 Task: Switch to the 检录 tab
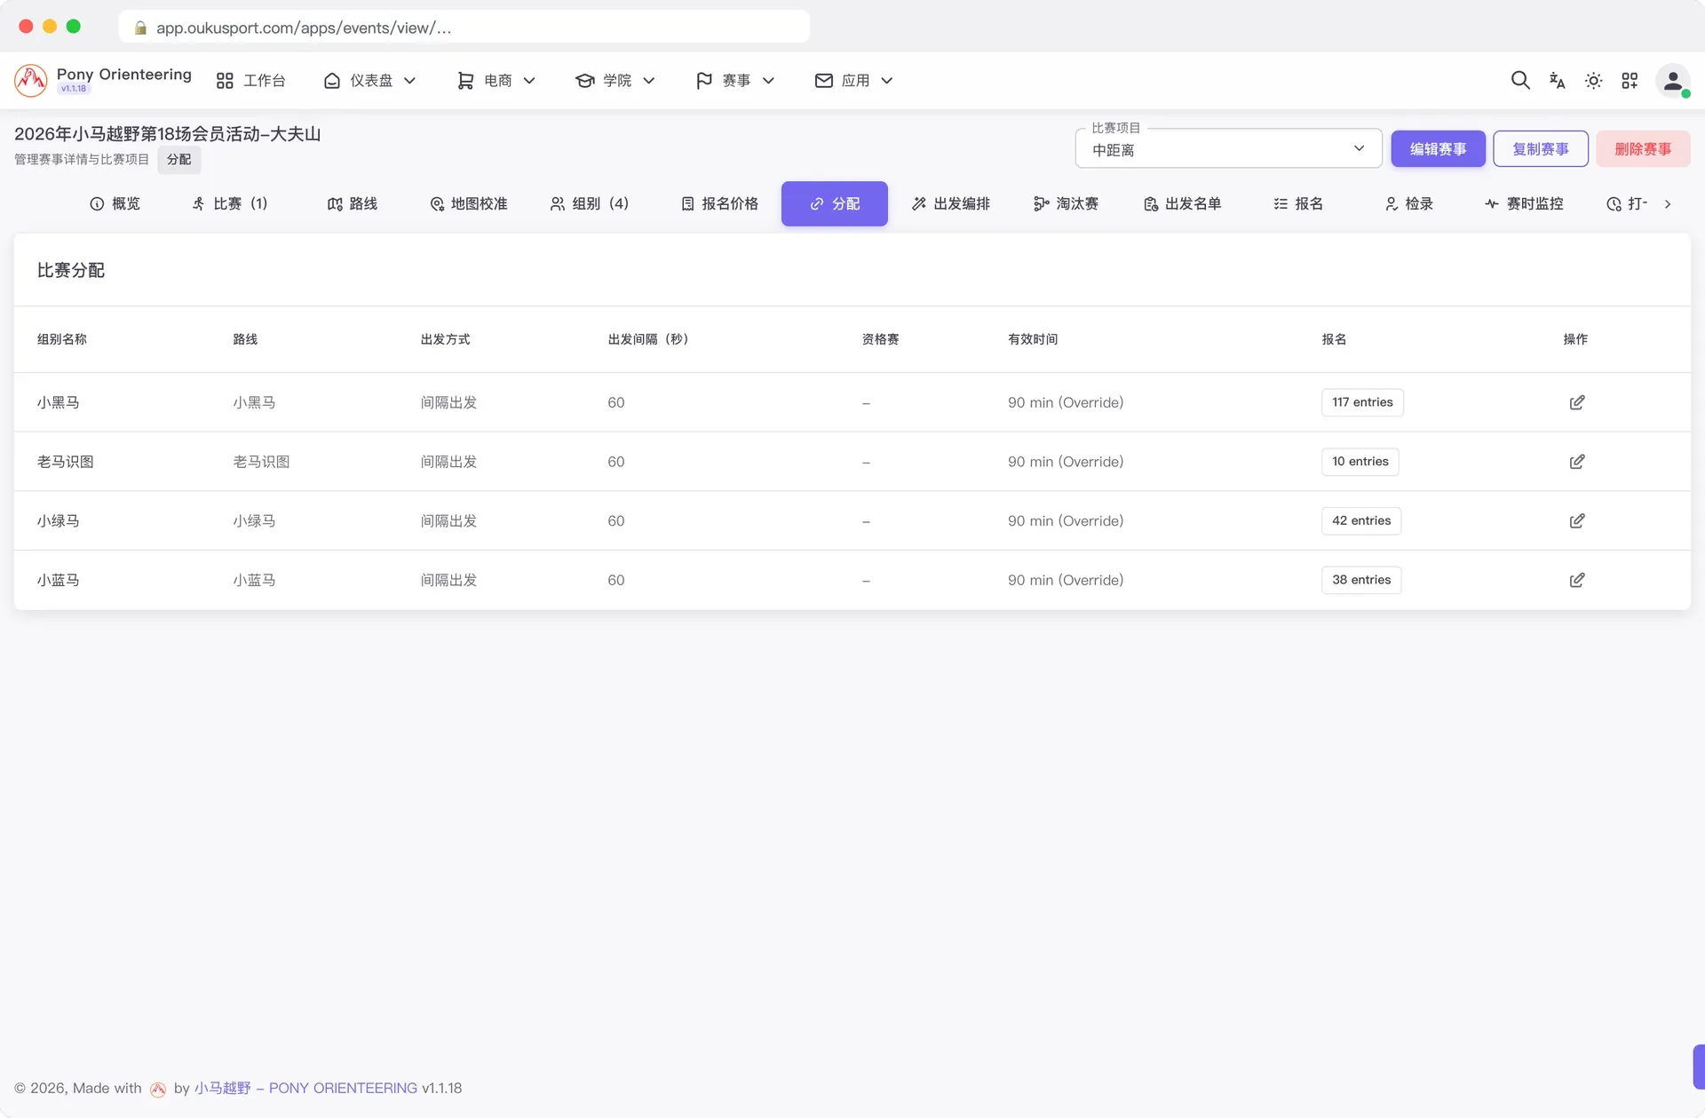1409,204
